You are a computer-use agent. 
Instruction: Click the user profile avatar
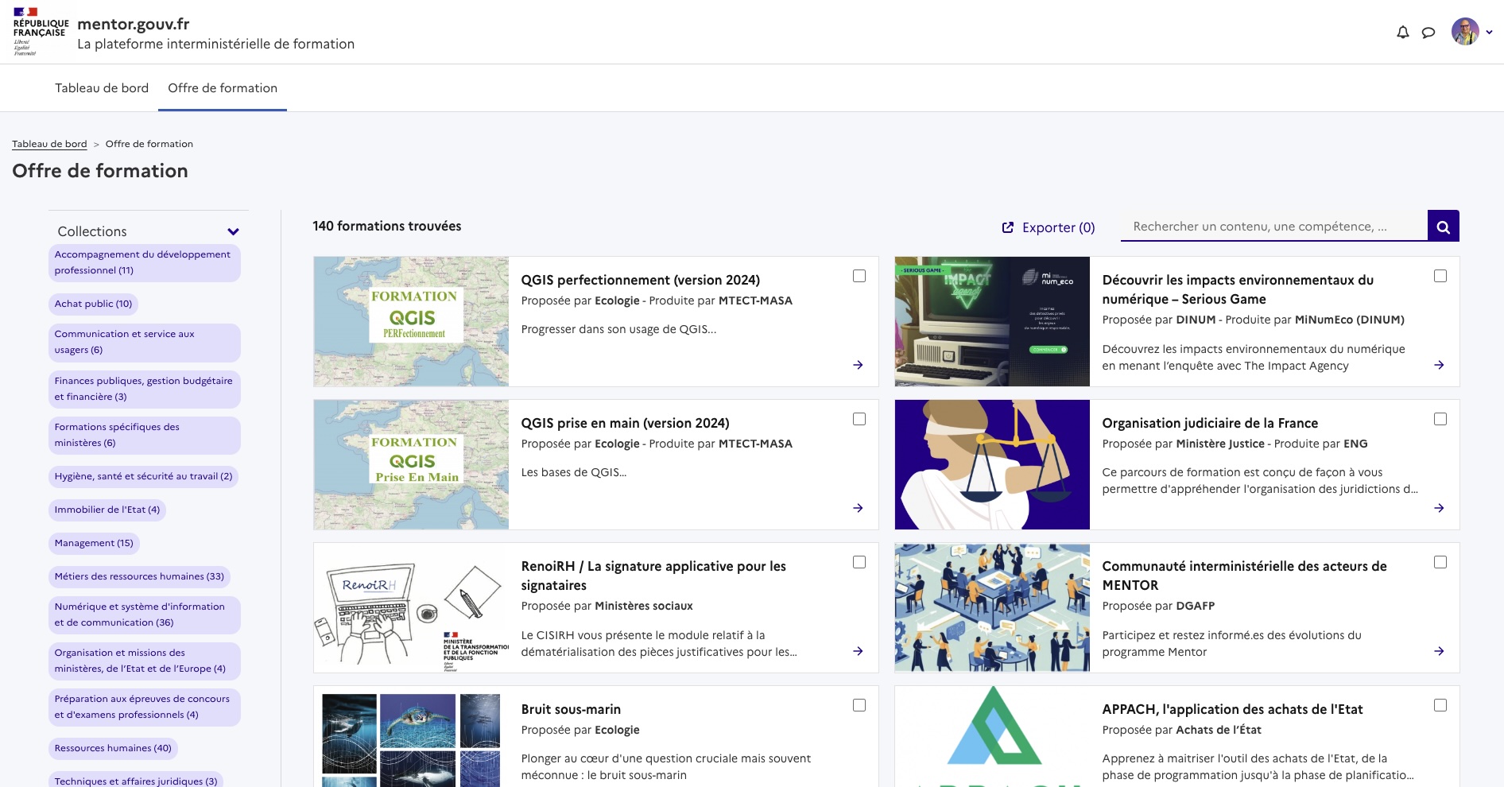pos(1465,32)
